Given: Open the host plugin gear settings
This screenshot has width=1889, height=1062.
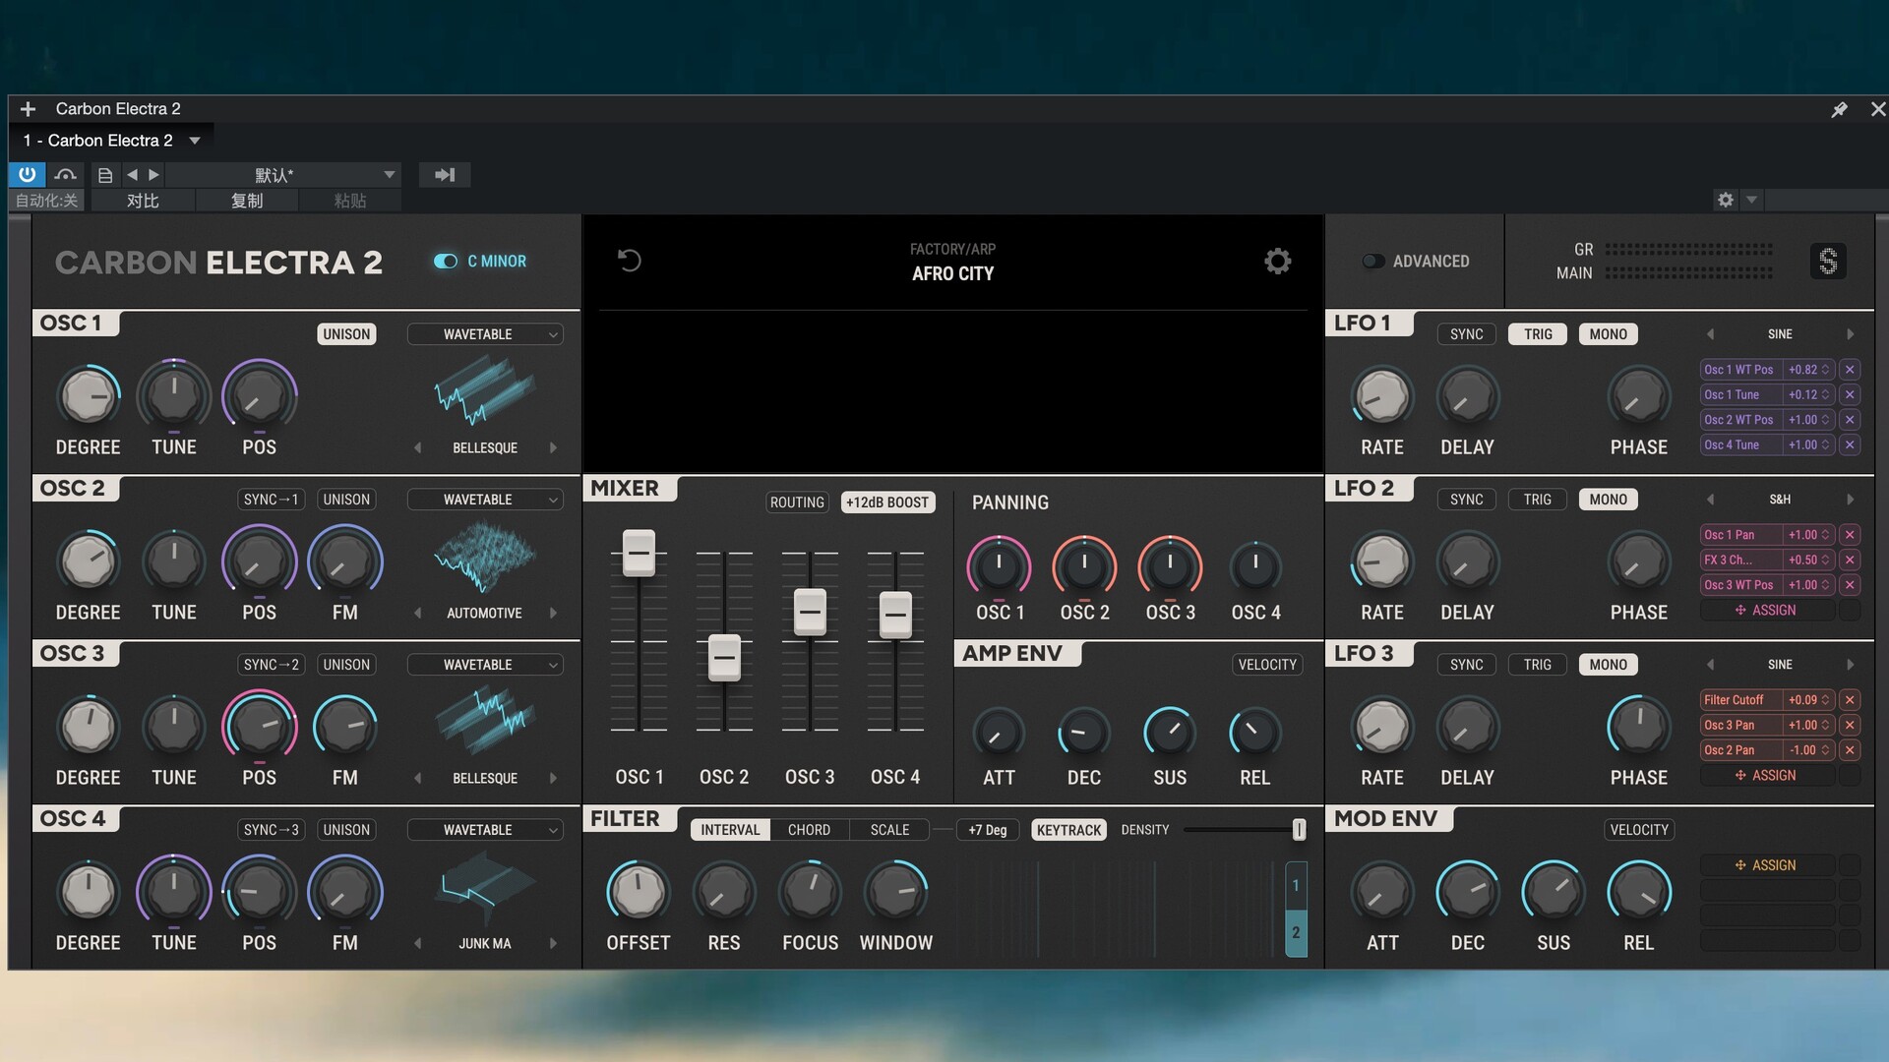Looking at the screenshot, I should pos(1725,200).
